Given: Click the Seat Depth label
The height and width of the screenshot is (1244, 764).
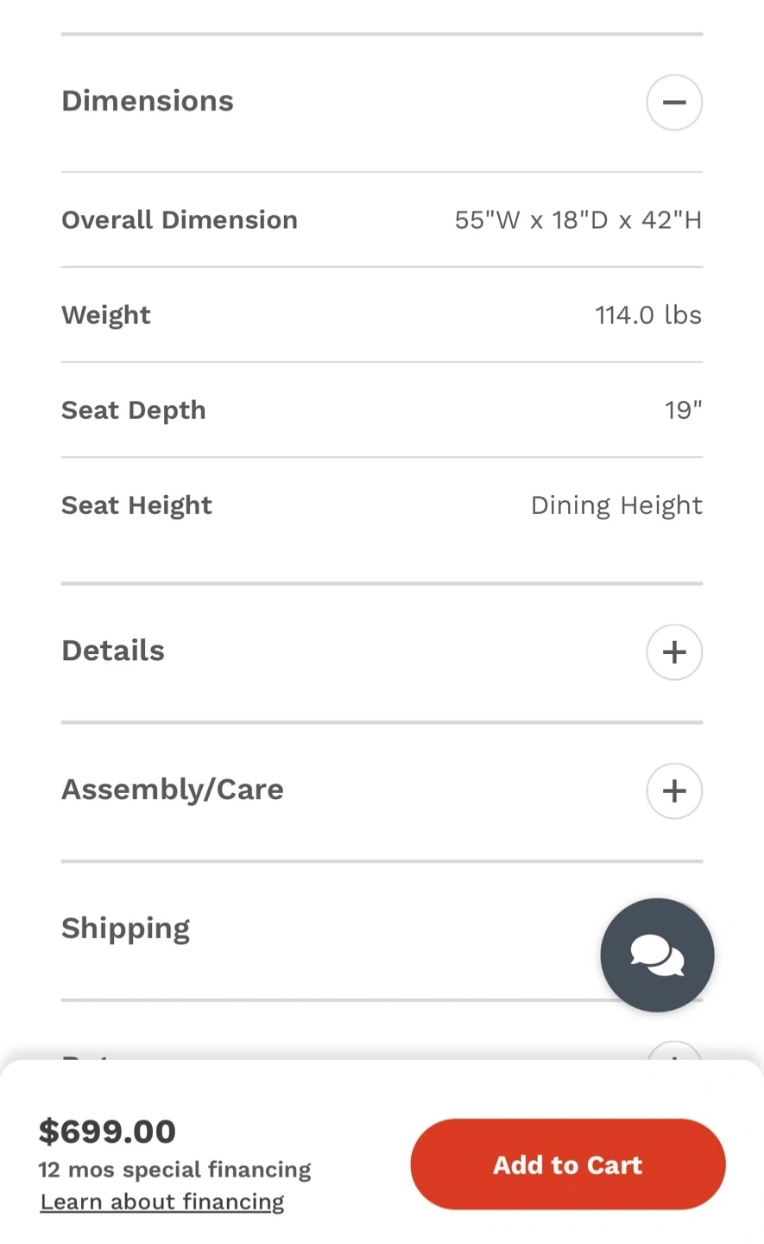Looking at the screenshot, I should [x=134, y=410].
